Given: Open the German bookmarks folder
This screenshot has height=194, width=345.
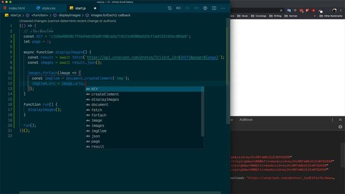Looking at the screenshot, I should pyautogui.click(x=291, y=16).
